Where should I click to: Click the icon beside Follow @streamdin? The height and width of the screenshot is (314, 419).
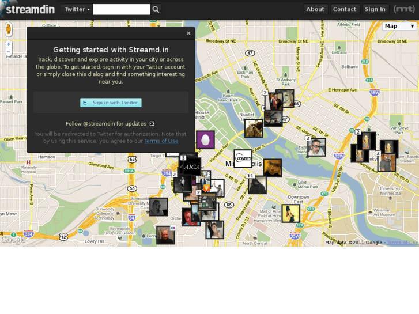pyautogui.click(x=152, y=124)
